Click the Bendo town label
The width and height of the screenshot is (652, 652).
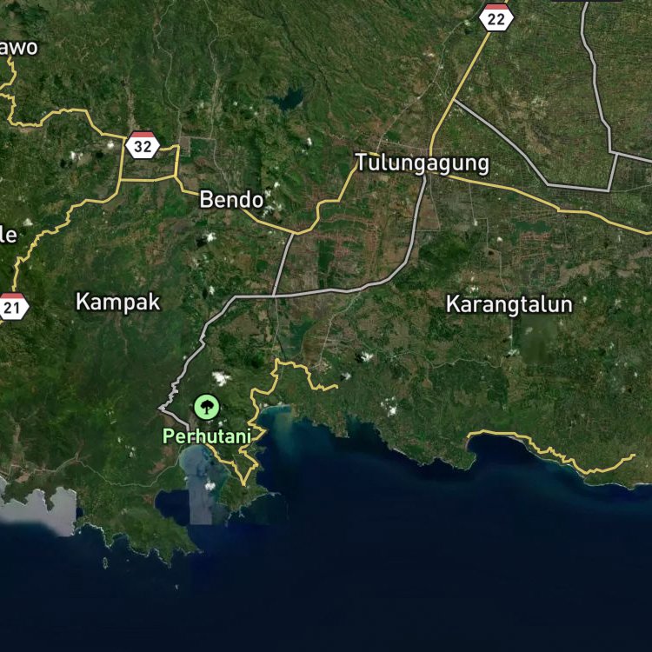pos(231,200)
